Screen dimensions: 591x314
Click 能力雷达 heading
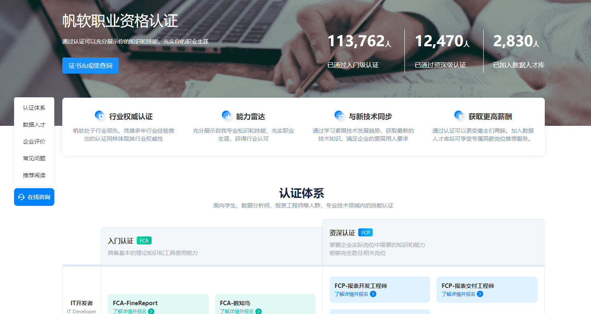click(x=250, y=117)
